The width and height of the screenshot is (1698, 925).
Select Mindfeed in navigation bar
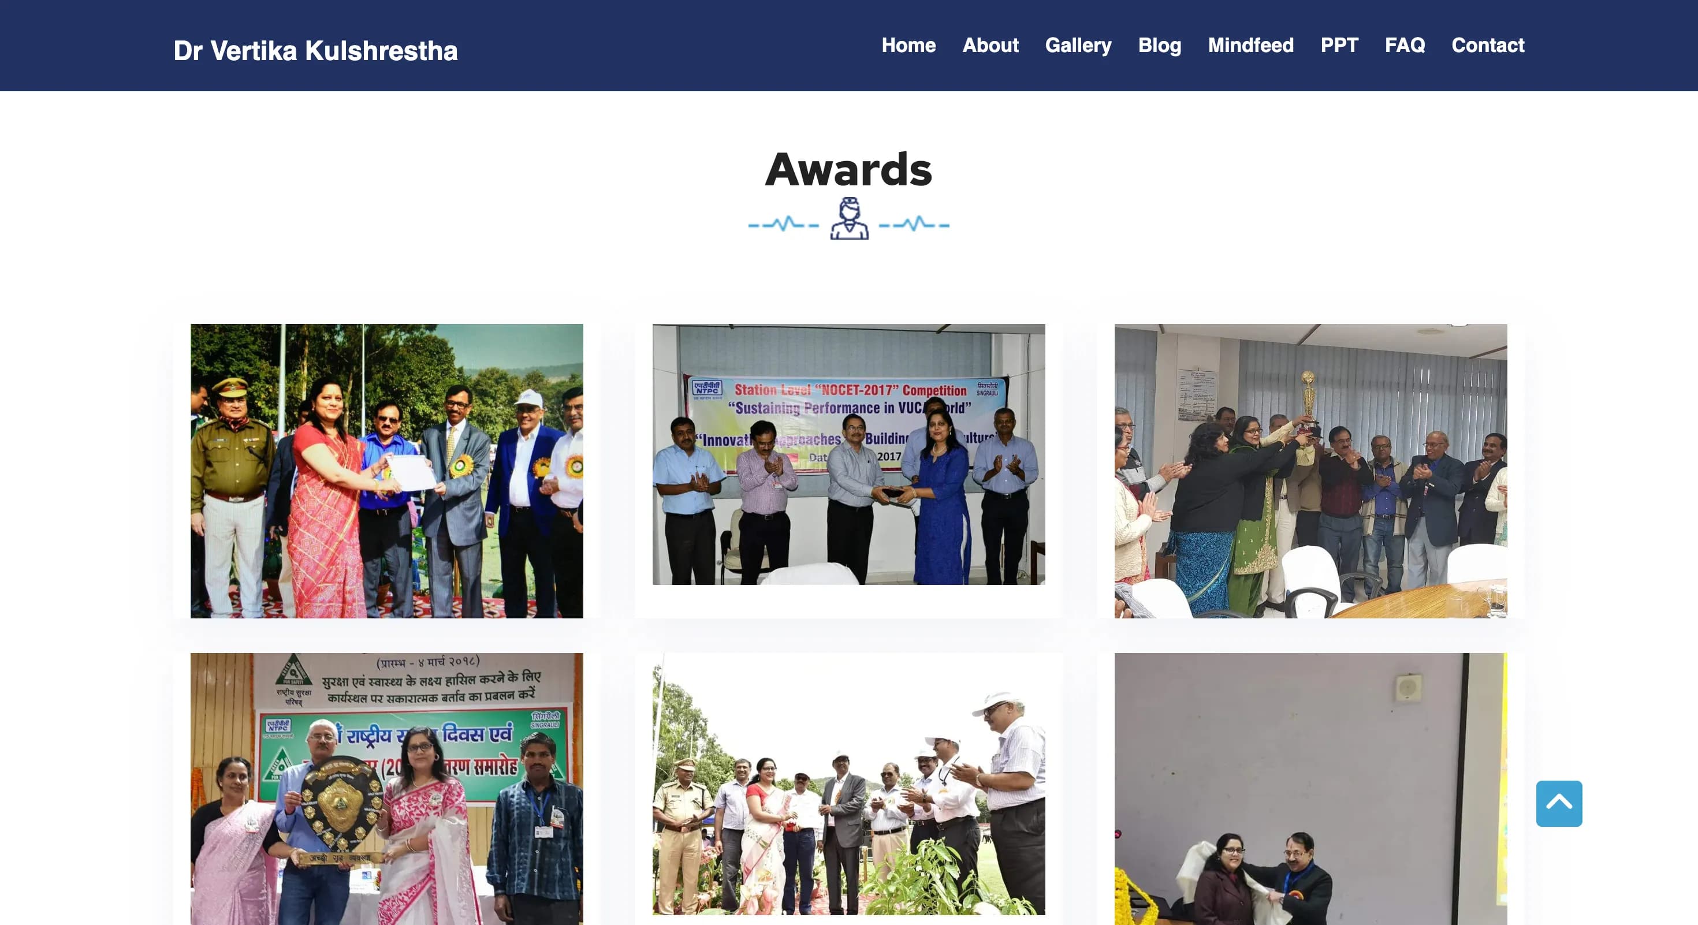coord(1250,46)
